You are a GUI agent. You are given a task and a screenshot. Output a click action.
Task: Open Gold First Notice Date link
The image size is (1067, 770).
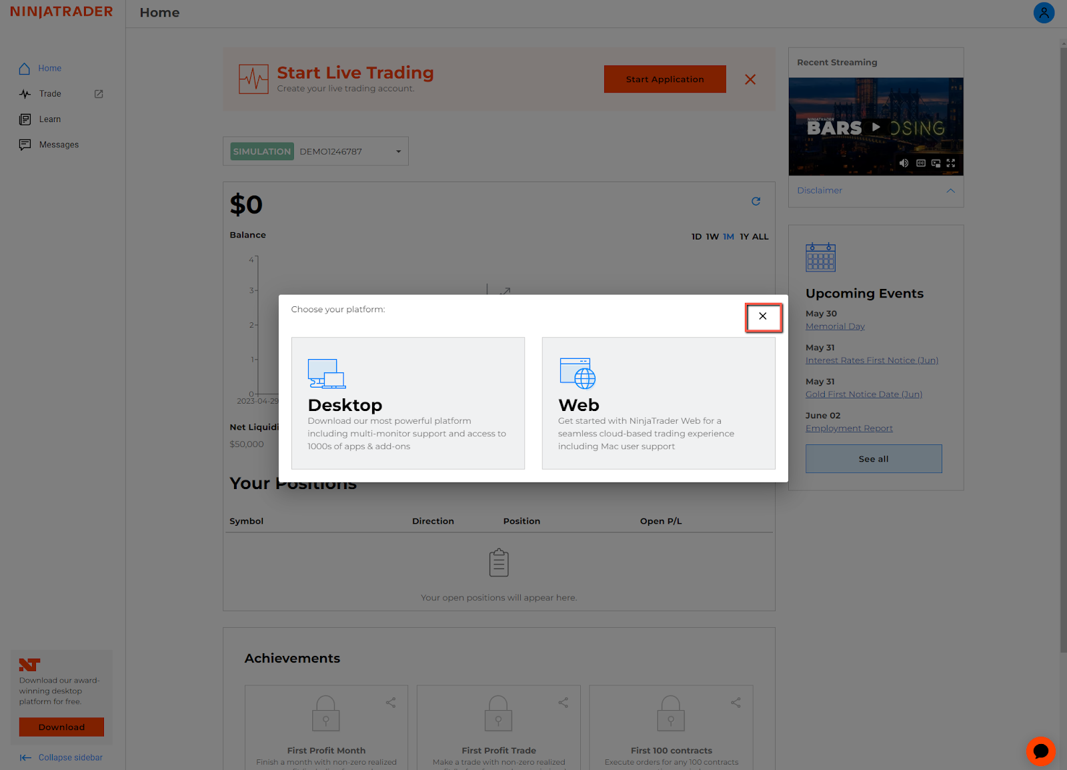864,394
